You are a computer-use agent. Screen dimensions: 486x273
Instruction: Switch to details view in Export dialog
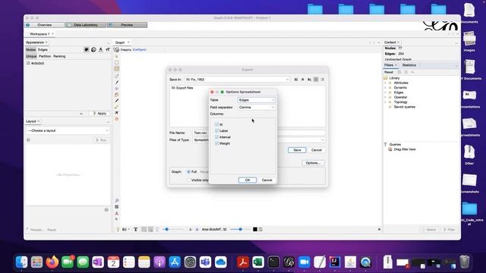[x=322, y=80]
